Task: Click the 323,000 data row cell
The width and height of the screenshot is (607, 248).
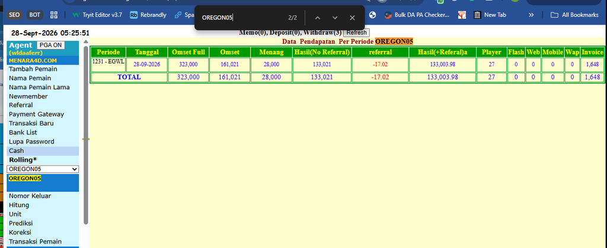Action: coord(189,65)
